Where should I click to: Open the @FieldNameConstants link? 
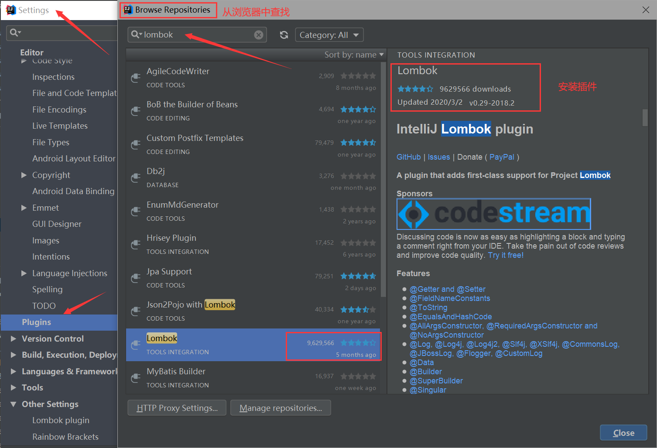[x=450, y=298]
